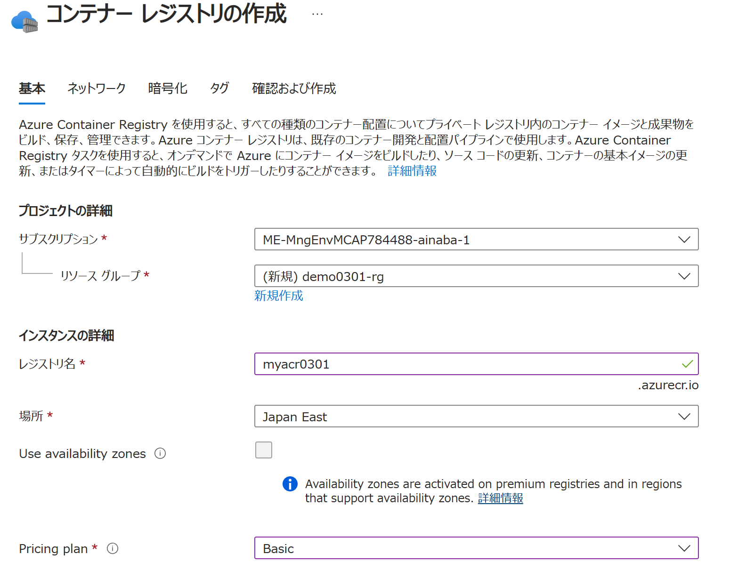Click the green checkmark in registry name field
Image resolution: width=738 pixels, height=586 pixels.
click(687, 364)
